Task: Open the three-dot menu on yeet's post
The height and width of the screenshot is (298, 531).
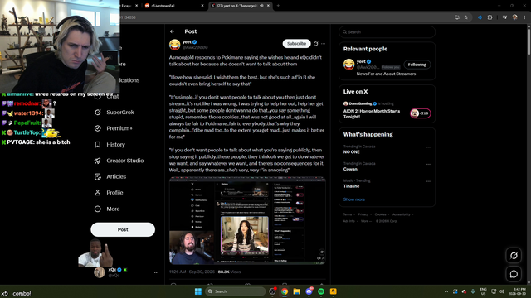Action: pyautogui.click(x=324, y=44)
